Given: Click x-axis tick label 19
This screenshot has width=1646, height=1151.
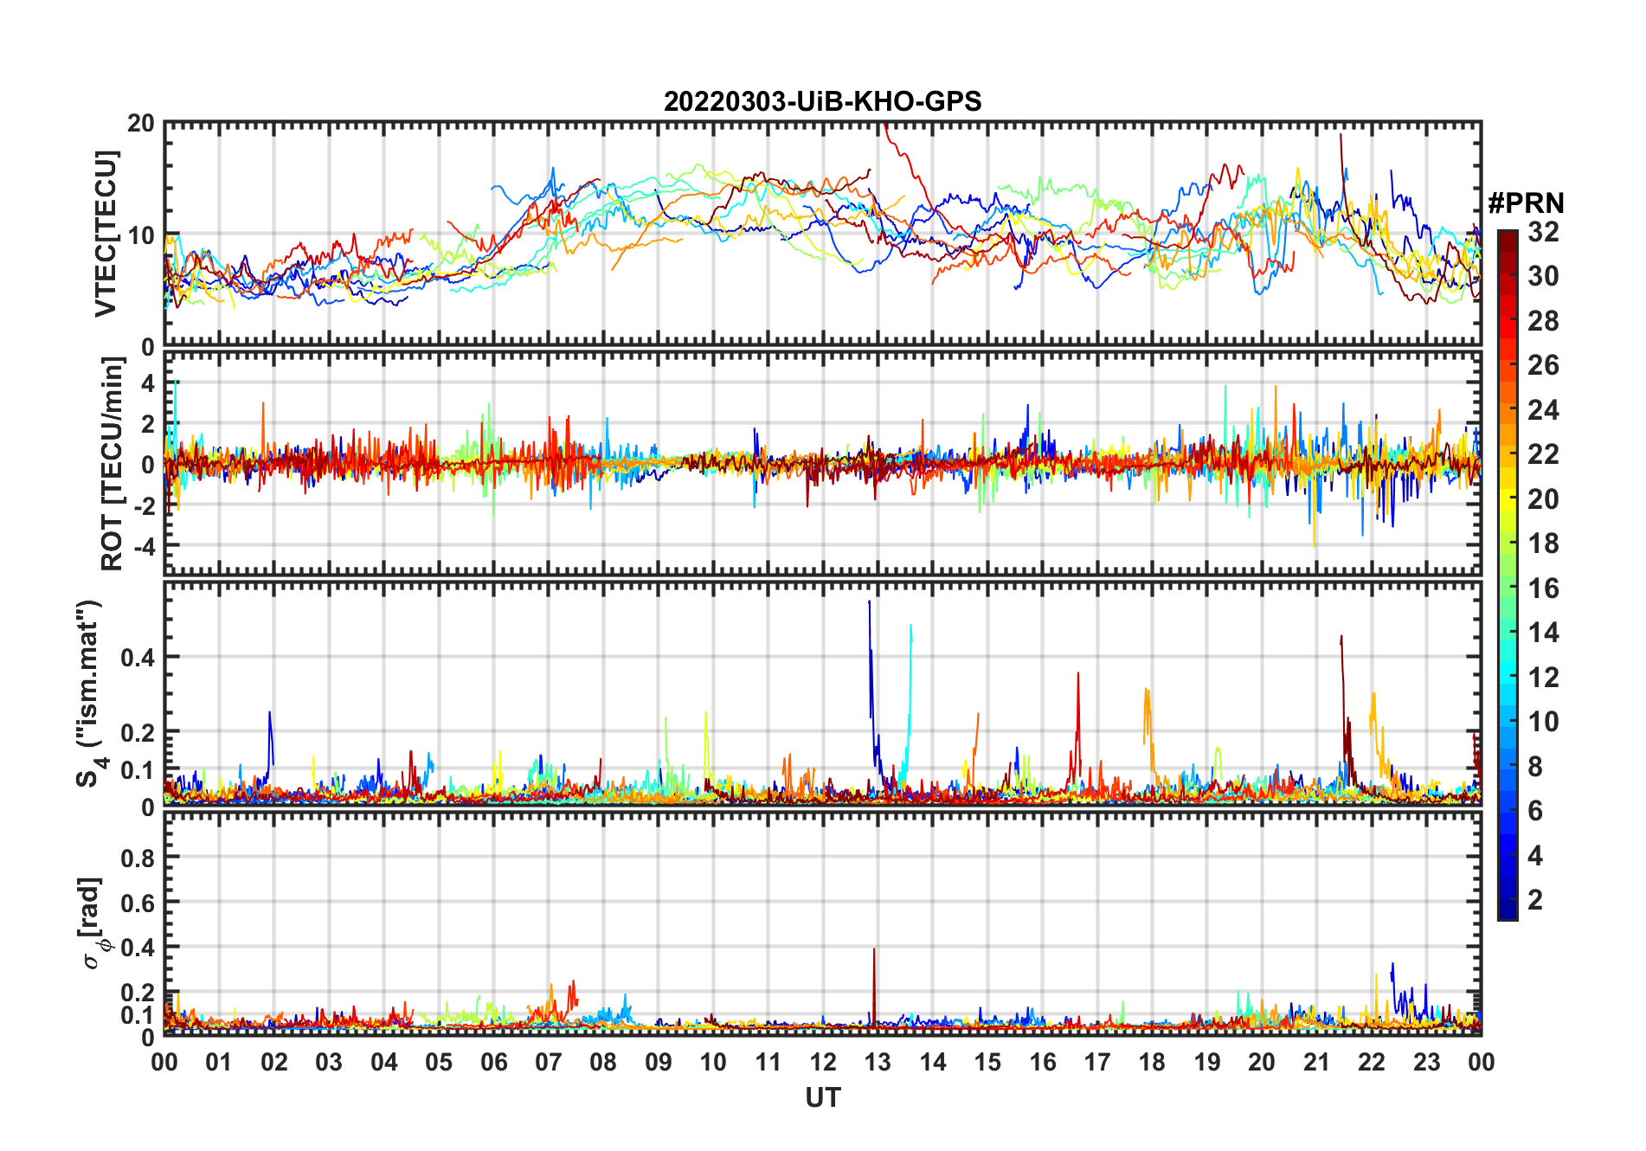Looking at the screenshot, I should pos(1207,1062).
